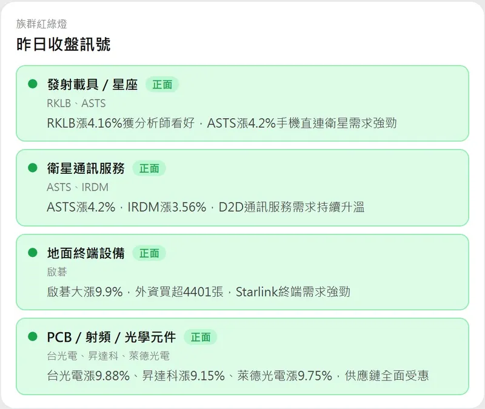The height and width of the screenshot is (409, 485).
Task: Click 正面 badge on 地面終端設備 card
Action: 149,253
